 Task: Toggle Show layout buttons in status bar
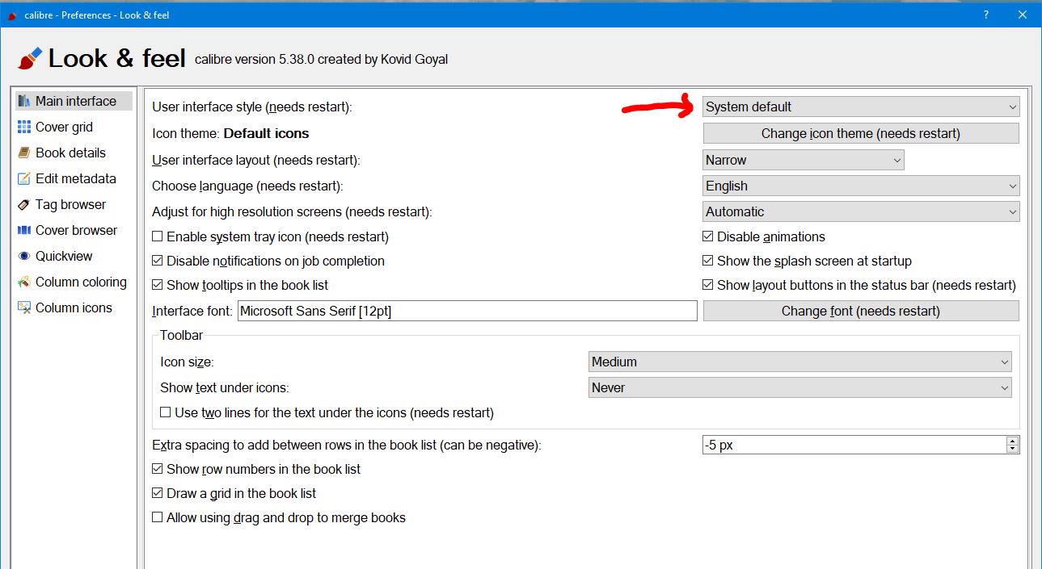click(708, 285)
